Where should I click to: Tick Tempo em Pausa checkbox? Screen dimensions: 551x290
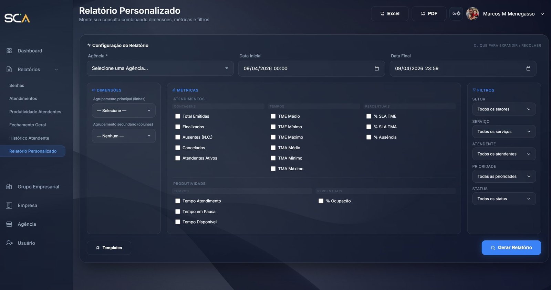click(x=178, y=212)
